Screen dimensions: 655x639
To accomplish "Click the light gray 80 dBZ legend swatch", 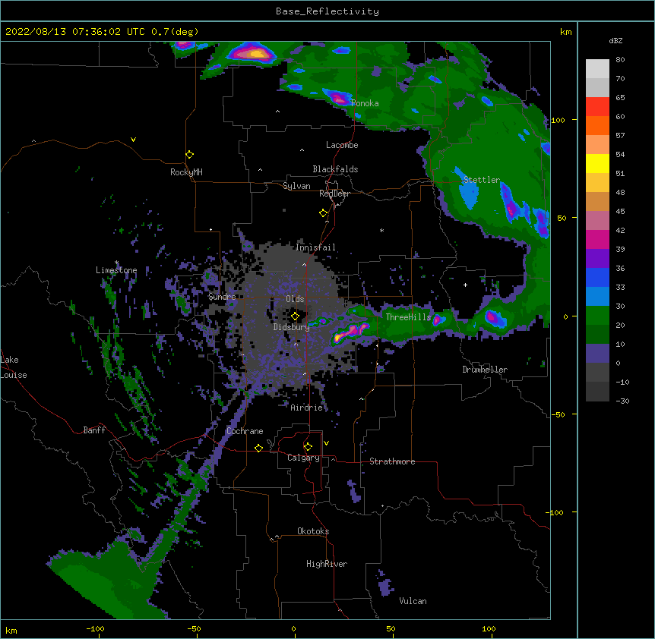I will pyautogui.click(x=597, y=68).
